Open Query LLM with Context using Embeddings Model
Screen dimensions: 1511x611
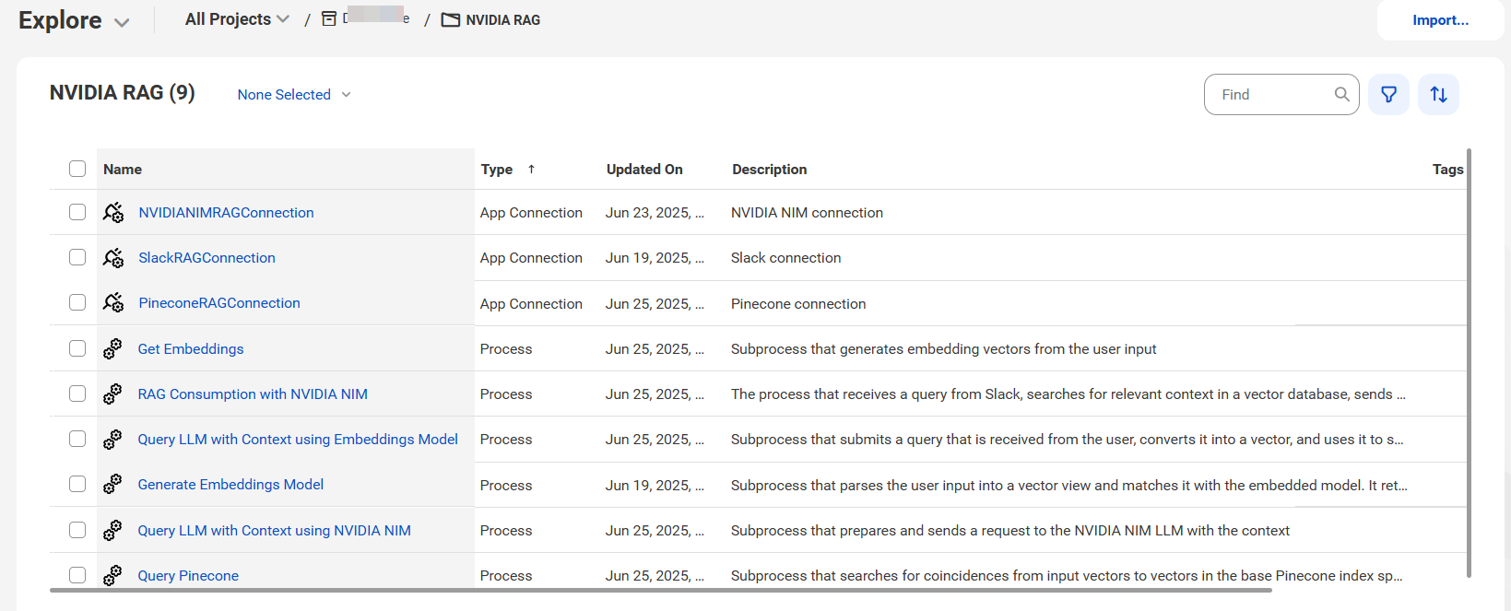tap(298, 440)
